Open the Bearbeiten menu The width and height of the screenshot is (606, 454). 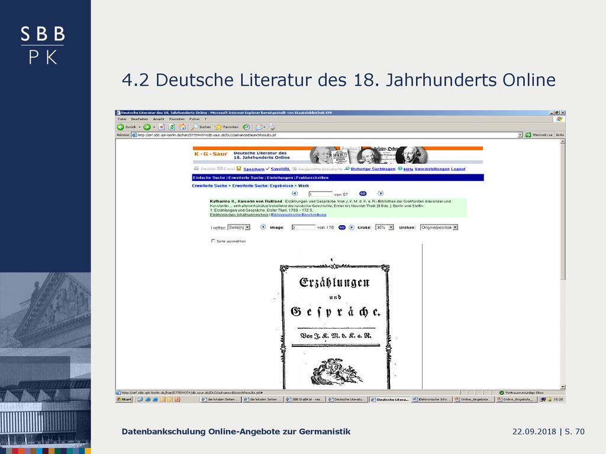tap(140, 119)
